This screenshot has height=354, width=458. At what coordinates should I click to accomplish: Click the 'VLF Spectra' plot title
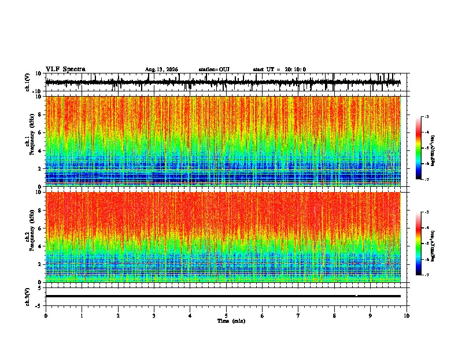[65, 69]
